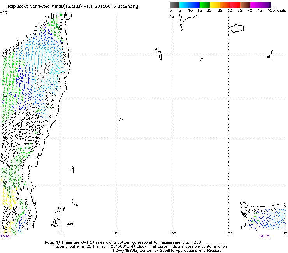Click the '>50 knots' legend label
Image resolution: width=288 pixels, height=253 pixels.
[277, 11]
